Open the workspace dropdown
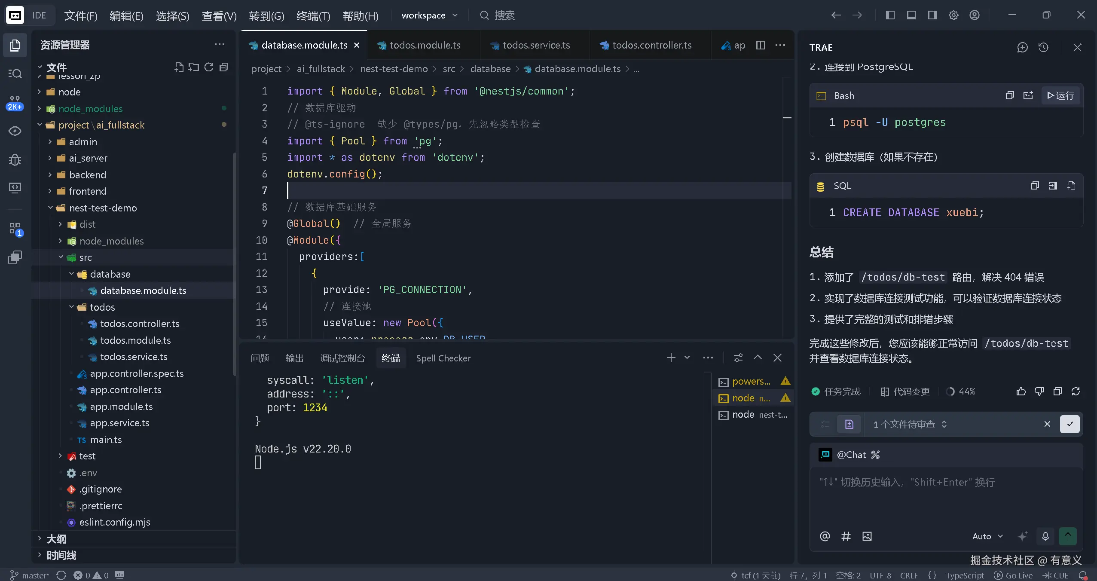Screen dimensions: 1097x581 pos(429,15)
